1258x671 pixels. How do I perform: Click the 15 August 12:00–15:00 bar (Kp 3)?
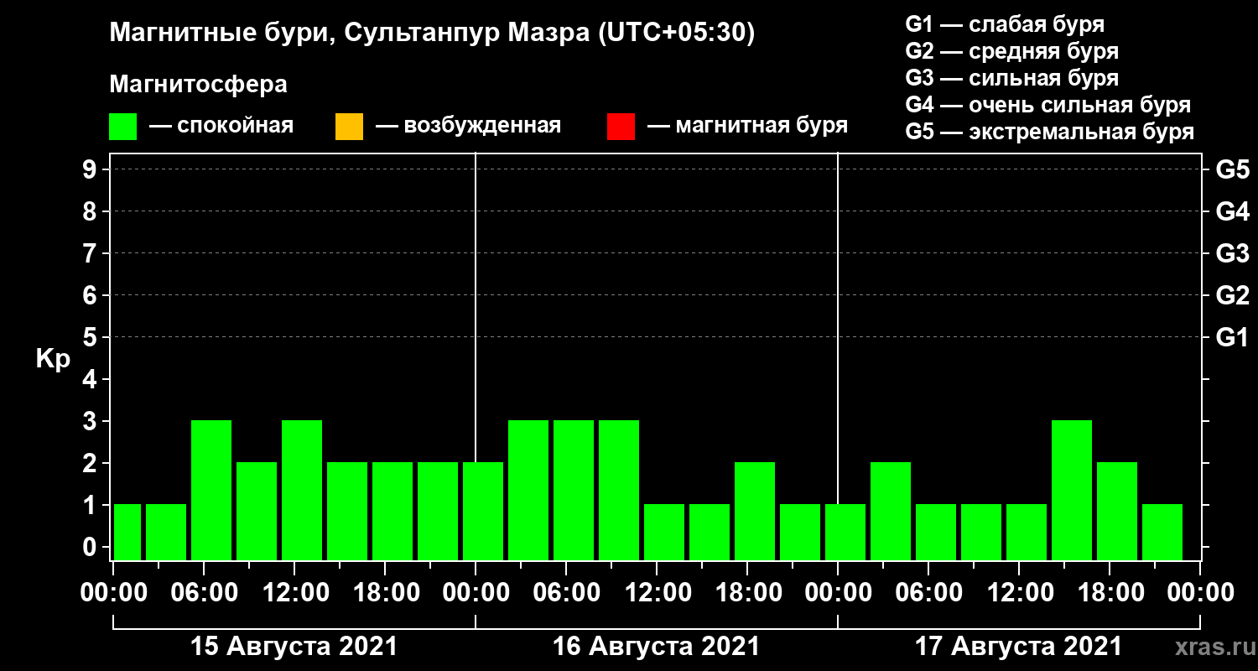click(x=302, y=490)
